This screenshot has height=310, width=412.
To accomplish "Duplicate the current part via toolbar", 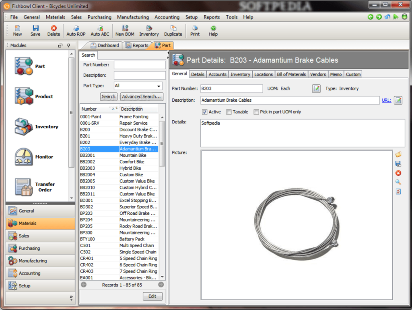I will [173, 30].
